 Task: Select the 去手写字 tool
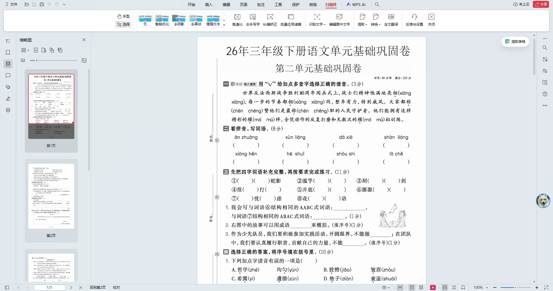253,20
